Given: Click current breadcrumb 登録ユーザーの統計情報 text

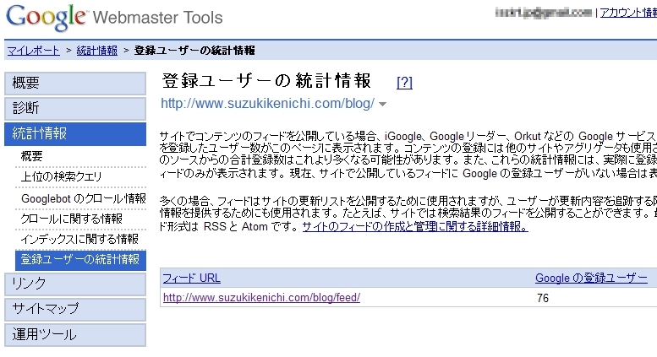Looking at the screenshot, I should pyautogui.click(x=194, y=51).
